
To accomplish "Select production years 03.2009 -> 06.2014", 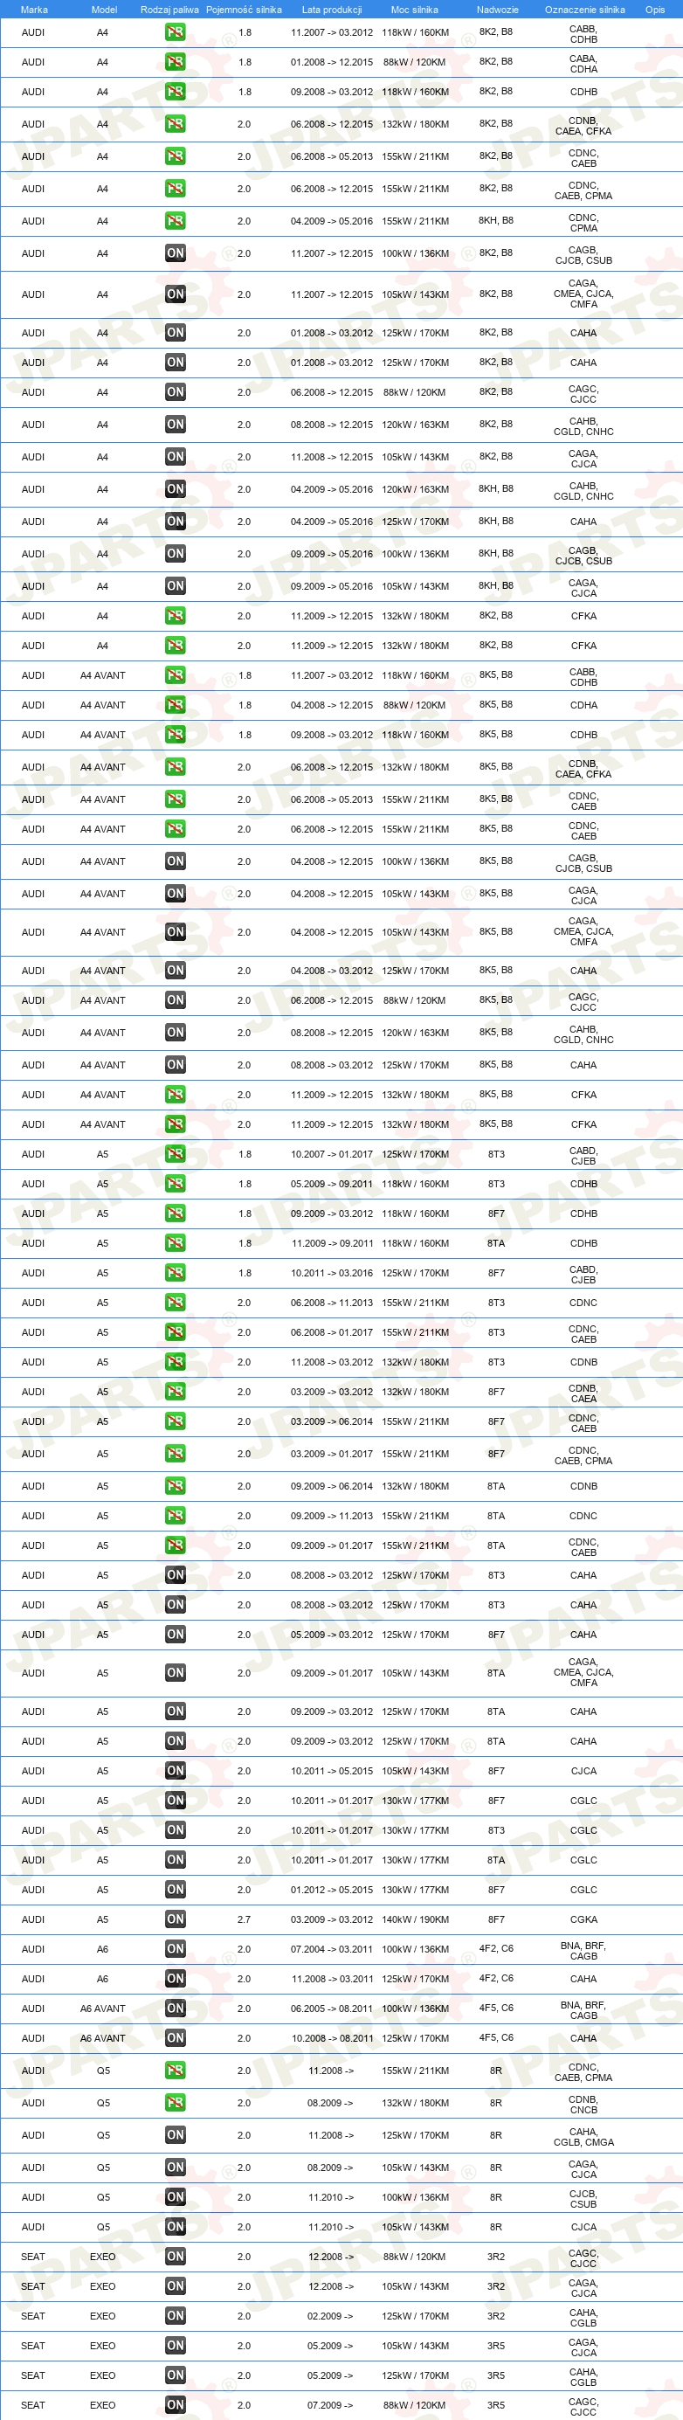I will tap(332, 1421).
